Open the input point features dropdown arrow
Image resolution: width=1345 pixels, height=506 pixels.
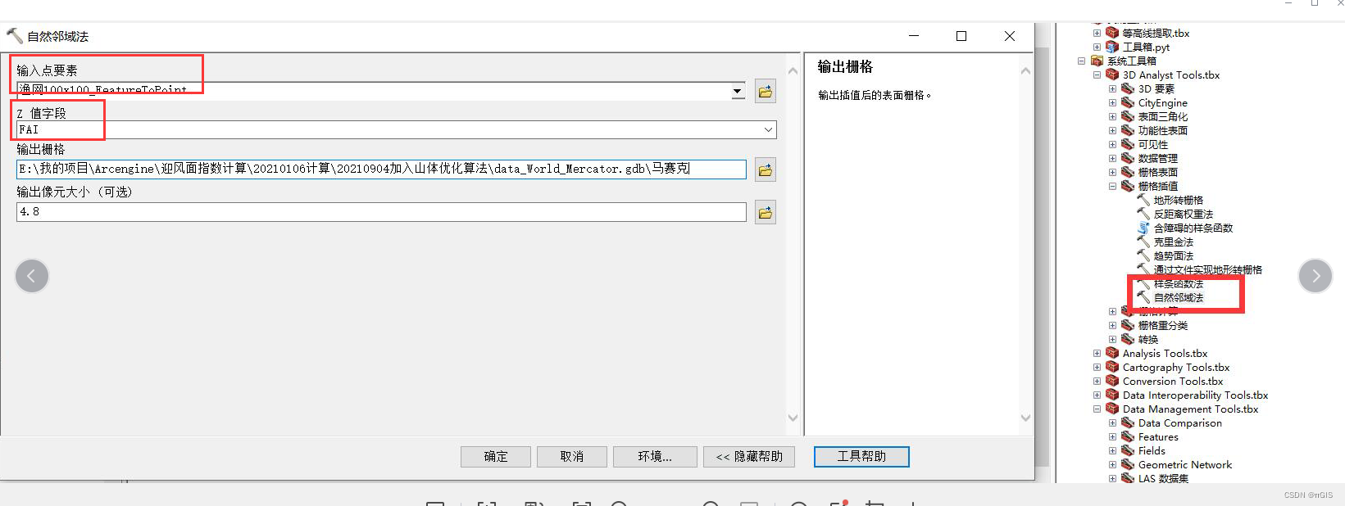(738, 91)
